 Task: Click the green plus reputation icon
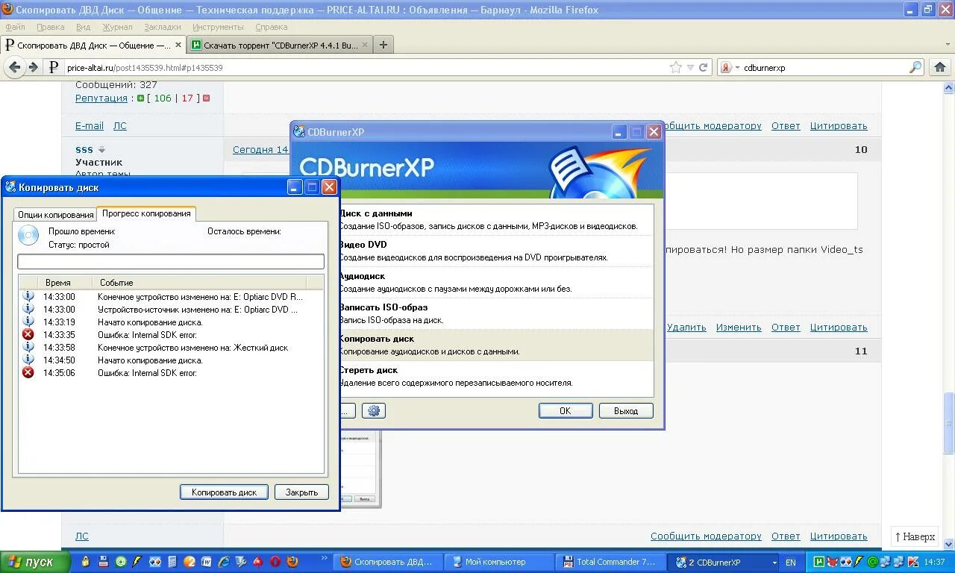point(140,98)
